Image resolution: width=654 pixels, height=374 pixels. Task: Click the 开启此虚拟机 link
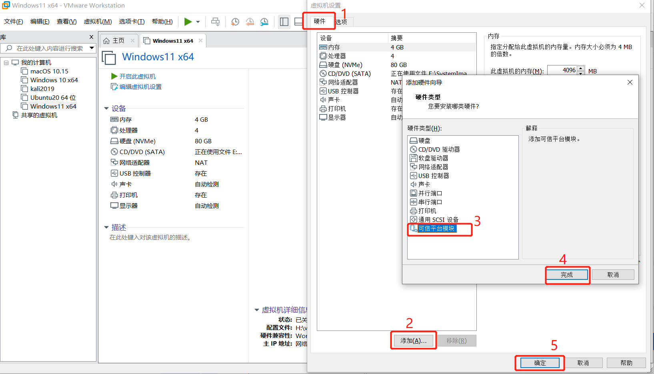pos(138,76)
